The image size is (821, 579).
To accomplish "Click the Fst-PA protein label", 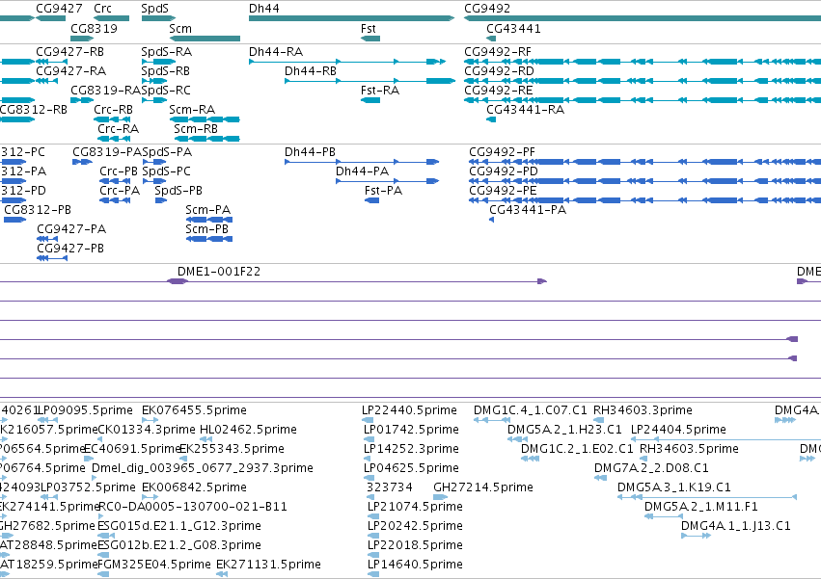I will point(383,191).
